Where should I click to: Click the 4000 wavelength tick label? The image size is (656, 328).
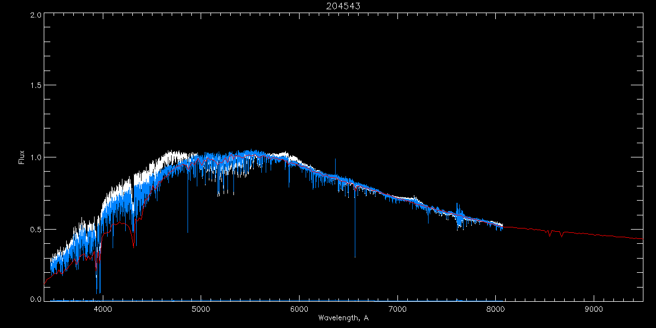click(x=102, y=309)
